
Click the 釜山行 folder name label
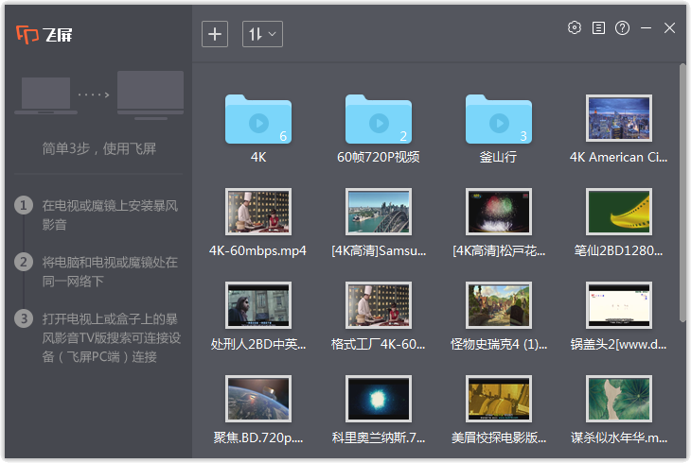pyautogui.click(x=499, y=157)
